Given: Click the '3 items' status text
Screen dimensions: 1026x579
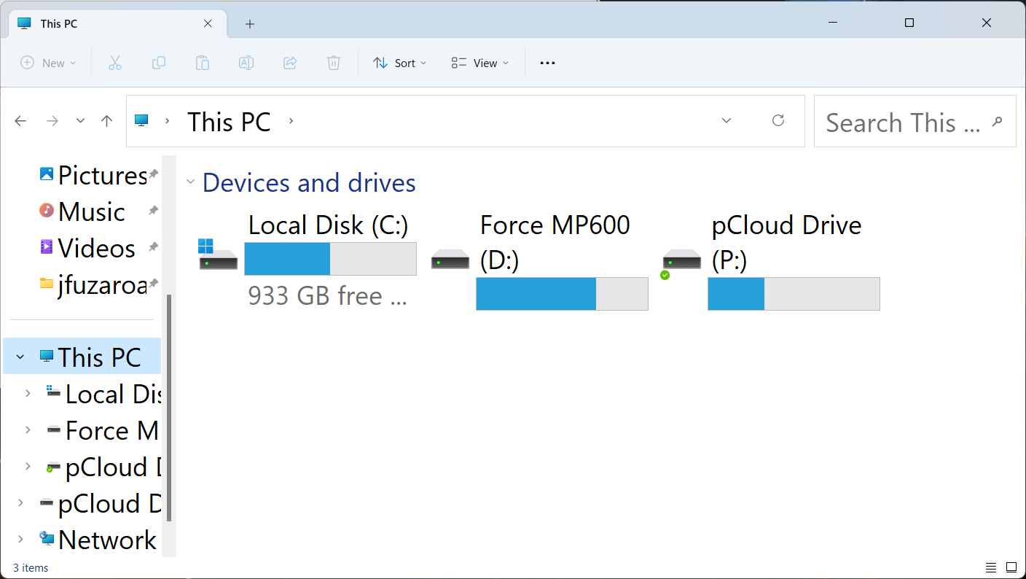Looking at the screenshot, I should tap(31, 568).
